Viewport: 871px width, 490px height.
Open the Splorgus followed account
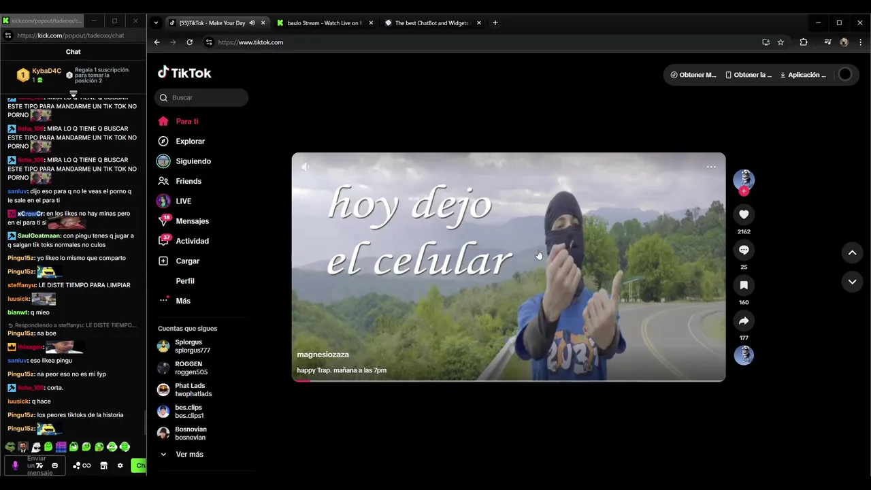click(x=184, y=346)
